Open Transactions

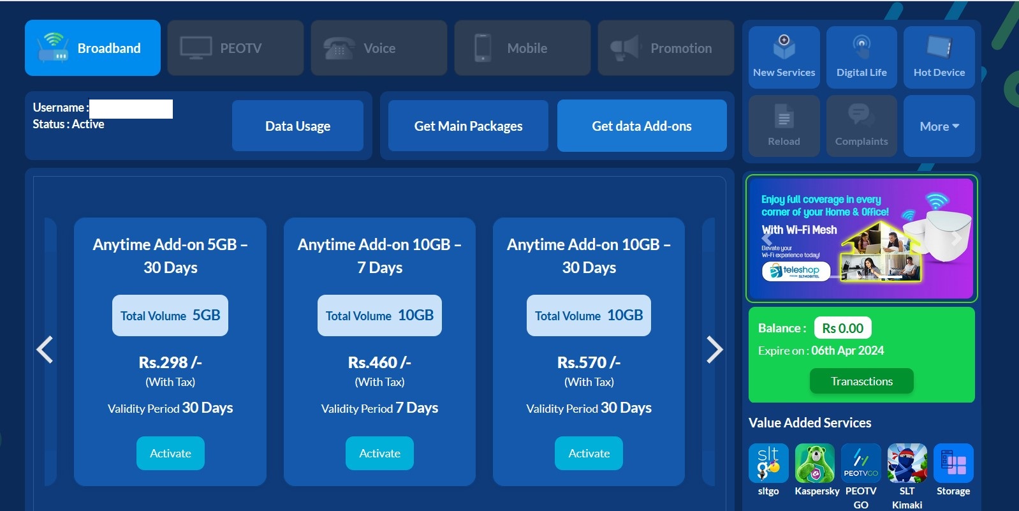[861, 381]
